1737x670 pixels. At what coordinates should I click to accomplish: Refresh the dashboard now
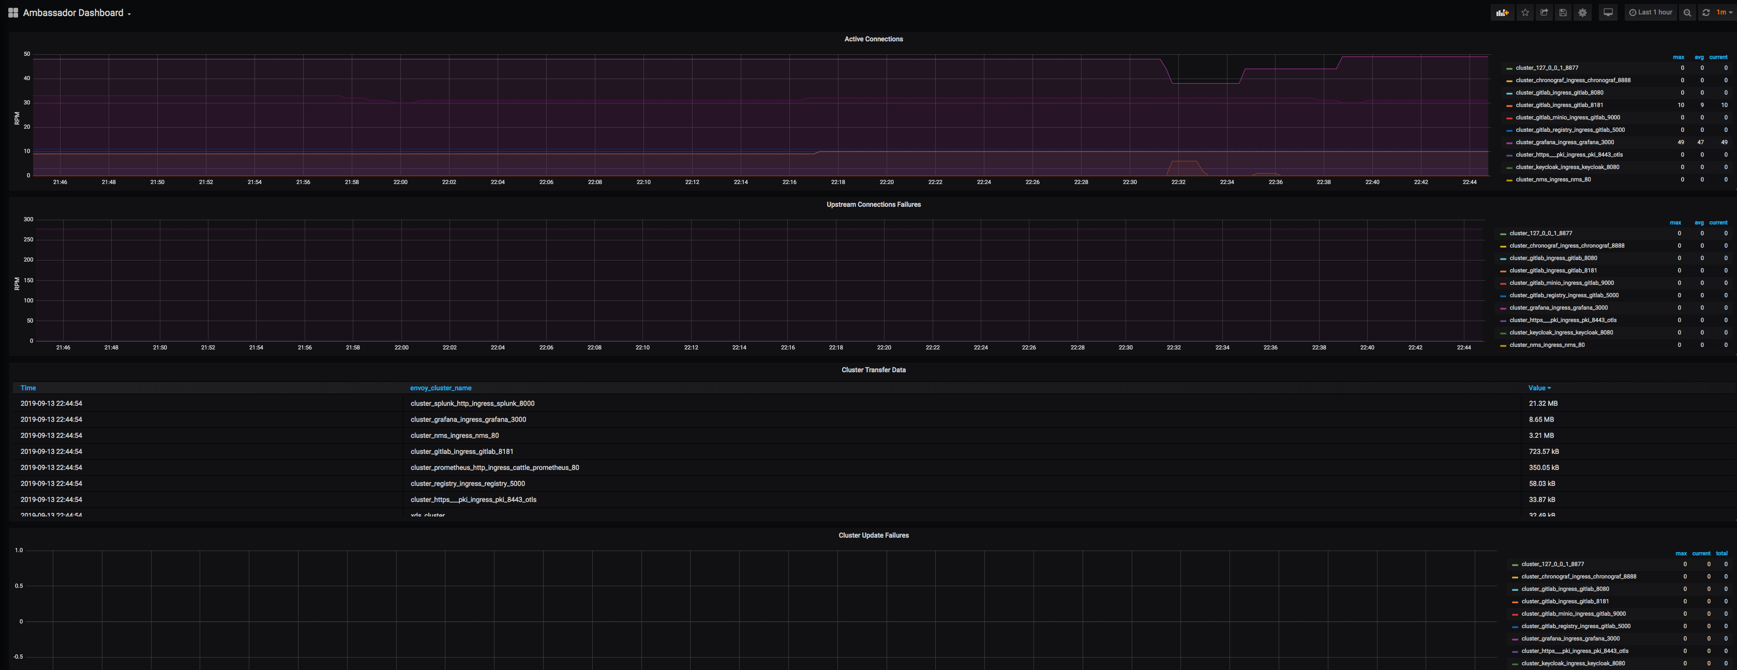click(1705, 12)
